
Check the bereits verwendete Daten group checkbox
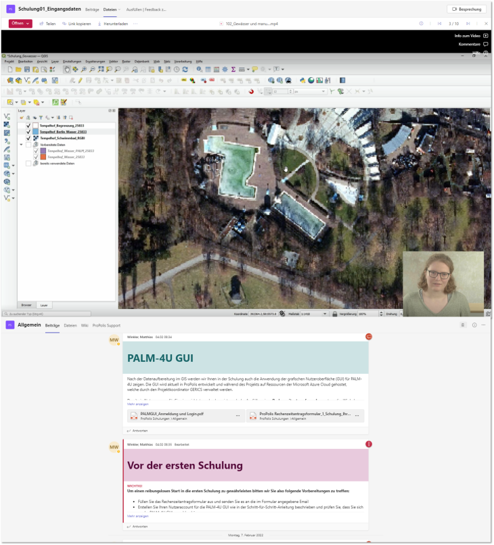coord(28,164)
